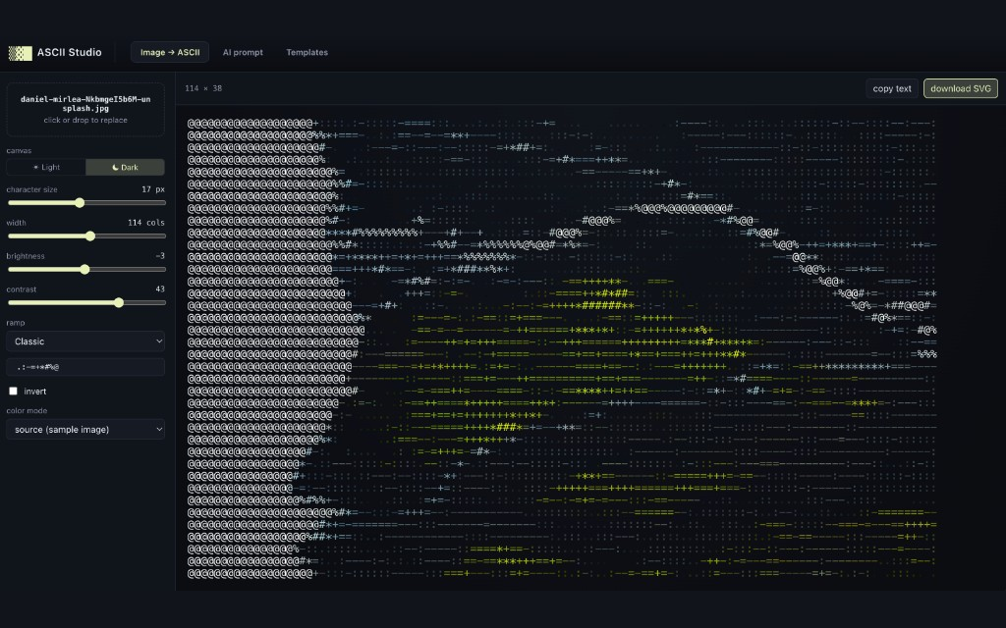Click the 114 × 38 dimensions label
This screenshot has width=1006, height=628.
pos(203,88)
